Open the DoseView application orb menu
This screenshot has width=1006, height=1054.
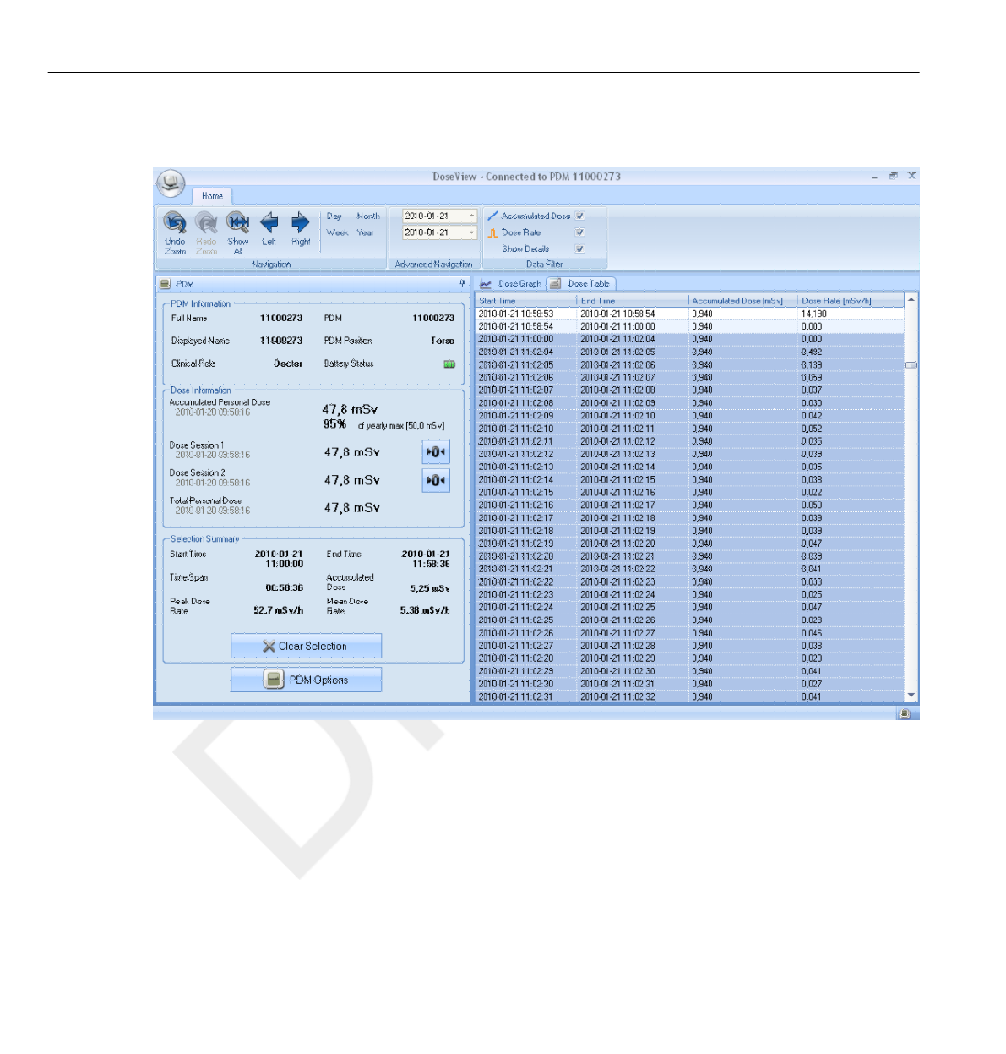point(171,182)
